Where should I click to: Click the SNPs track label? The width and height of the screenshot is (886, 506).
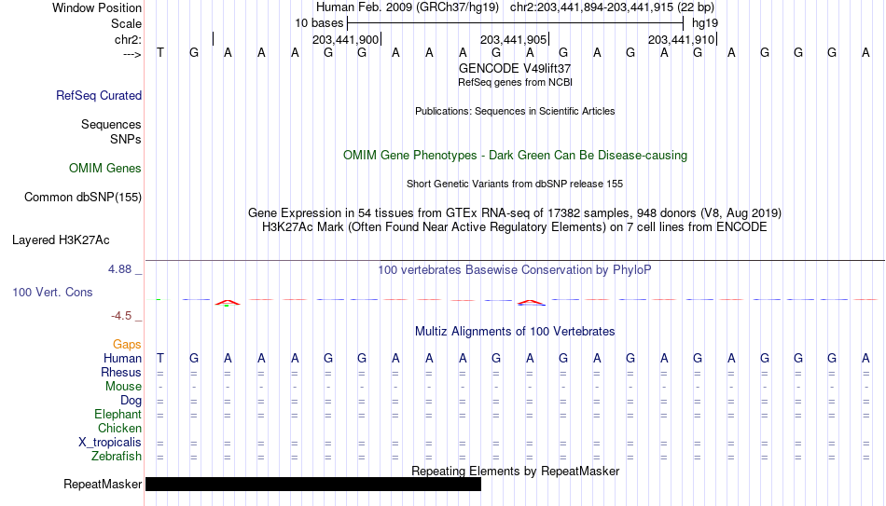[x=126, y=139]
